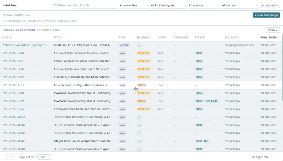Open CVE-2026-7264 entry link
The image size is (283, 161).
[13, 109]
